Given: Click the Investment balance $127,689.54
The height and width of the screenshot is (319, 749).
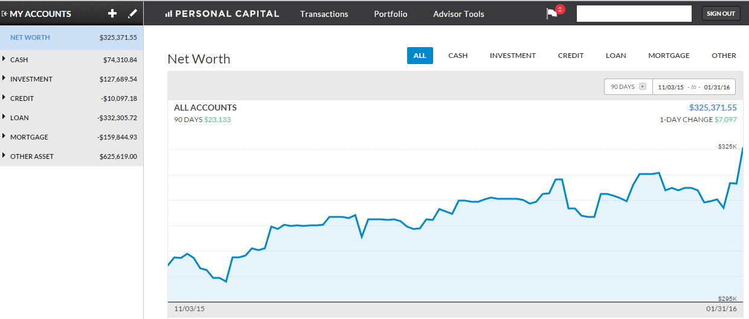Looking at the screenshot, I should click(x=118, y=79).
